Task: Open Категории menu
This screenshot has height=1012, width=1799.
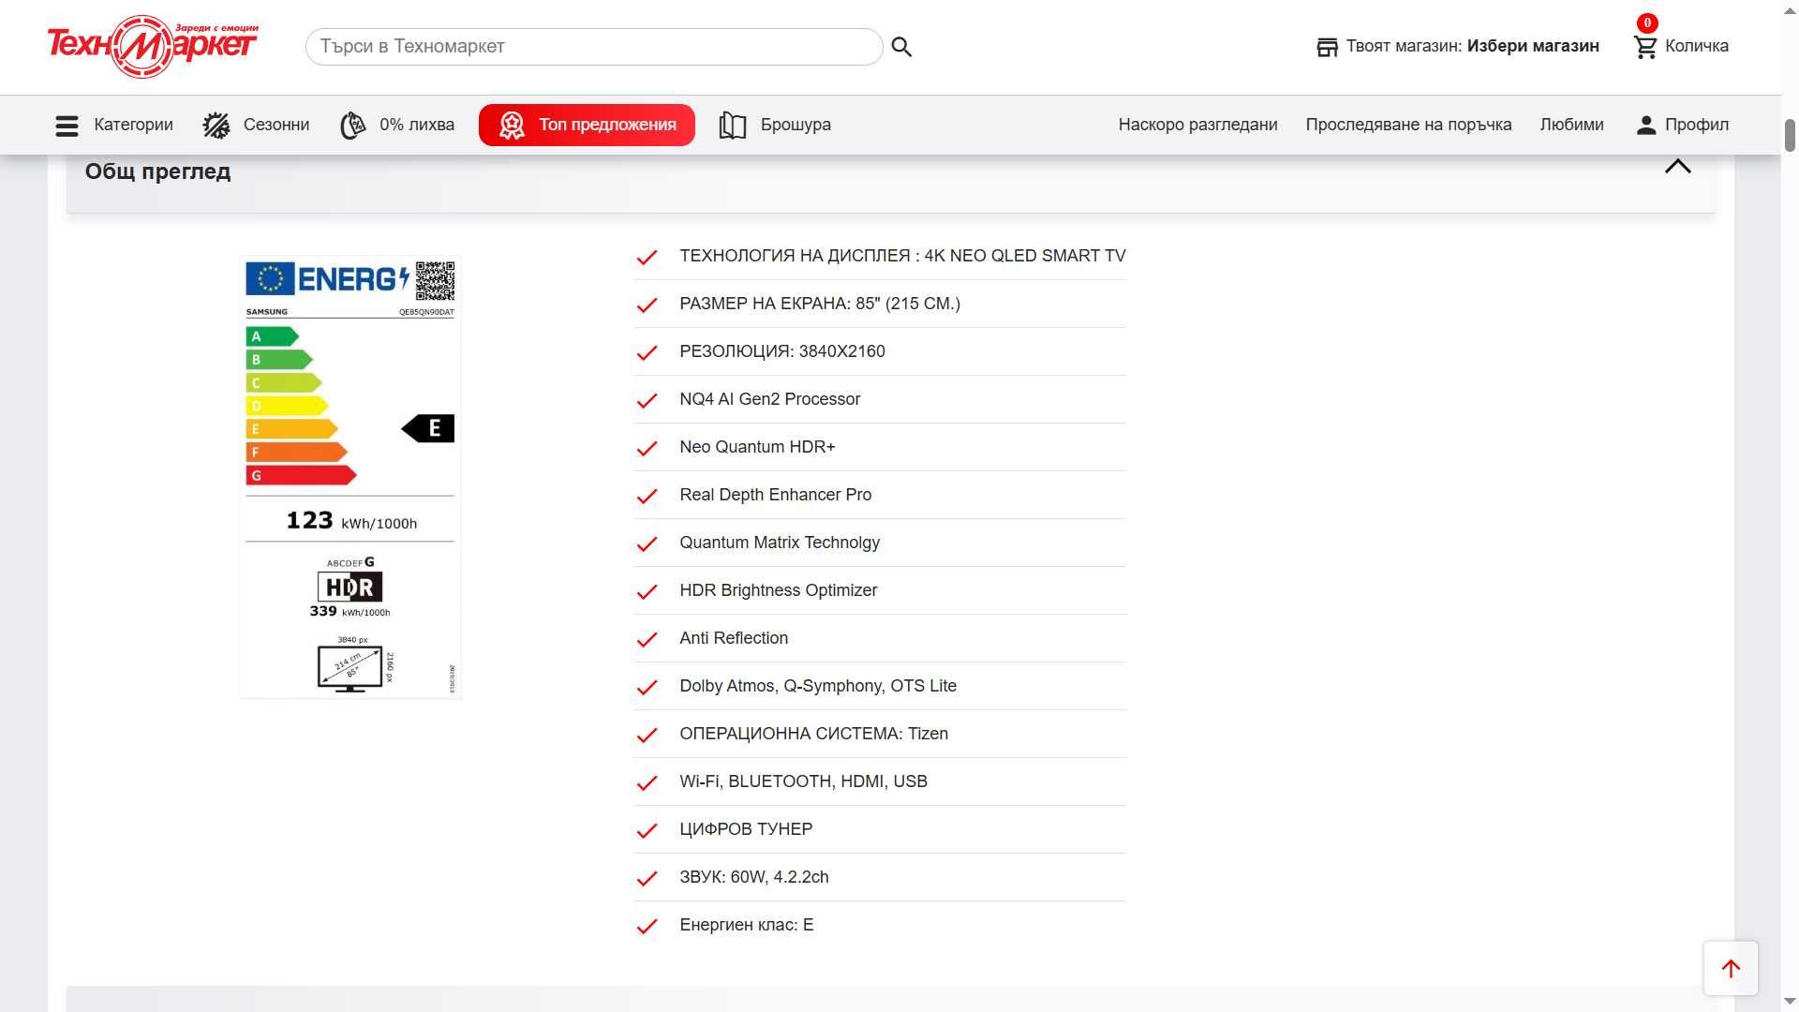Action: (133, 125)
